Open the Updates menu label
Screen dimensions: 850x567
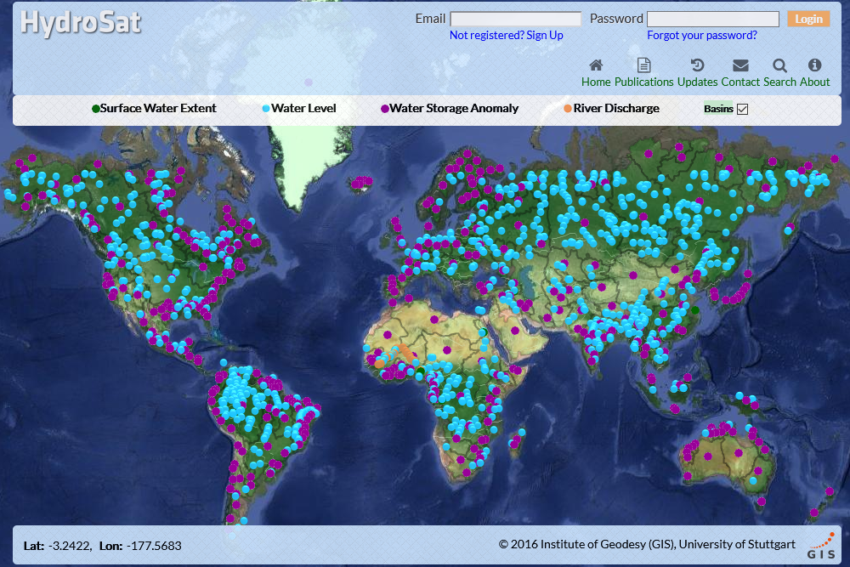point(697,82)
